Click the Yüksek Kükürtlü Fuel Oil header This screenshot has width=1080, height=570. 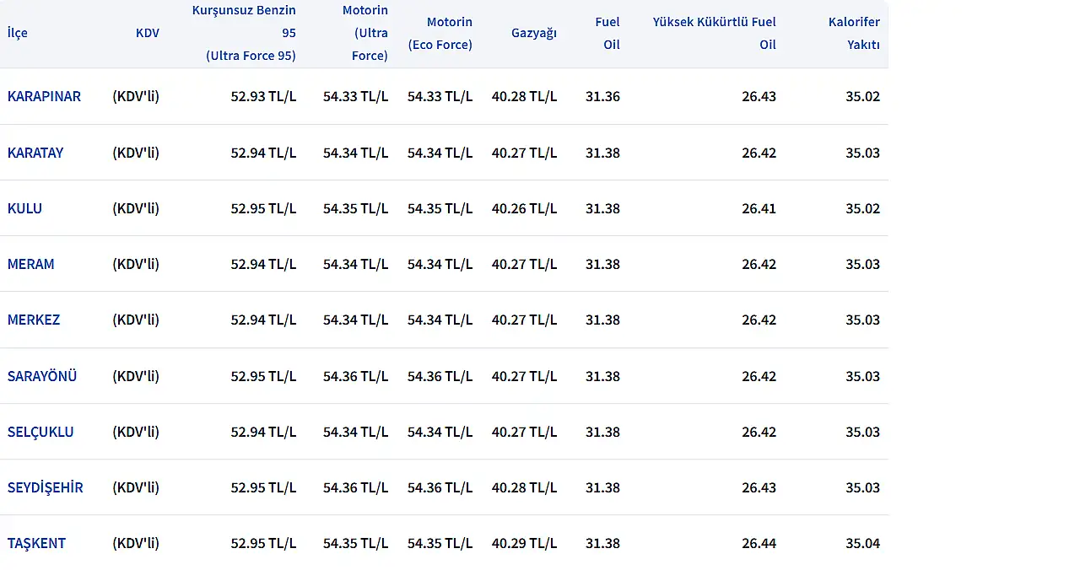pyautogui.click(x=714, y=33)
